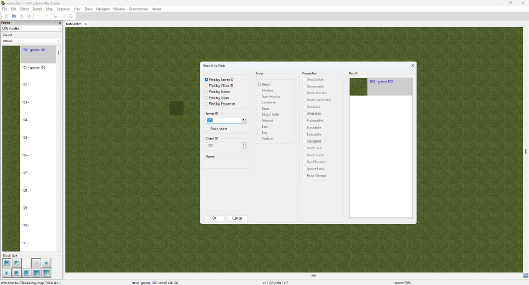Click the New map toolbar icon
The image size is (529, 285).
pos(6,16)
